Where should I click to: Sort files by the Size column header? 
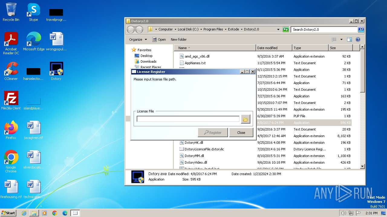pos(340,48)
